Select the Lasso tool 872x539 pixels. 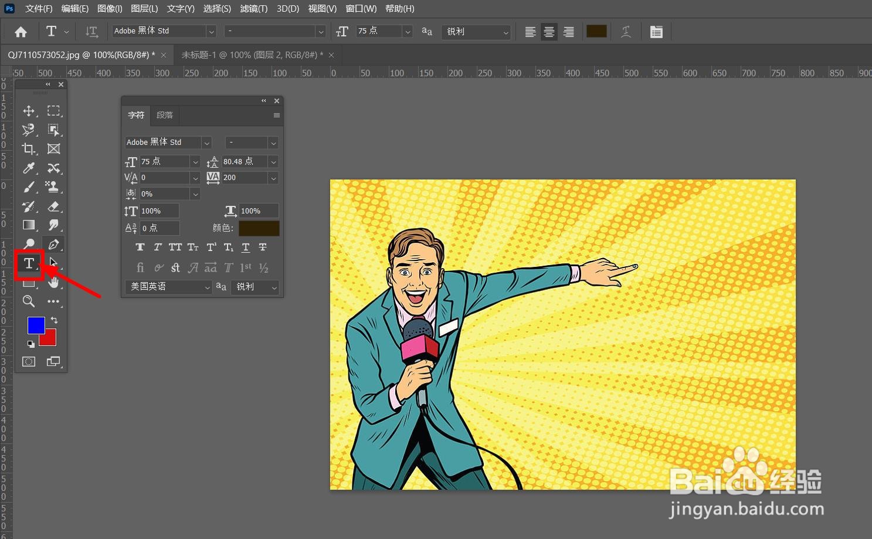coord(28,130)
